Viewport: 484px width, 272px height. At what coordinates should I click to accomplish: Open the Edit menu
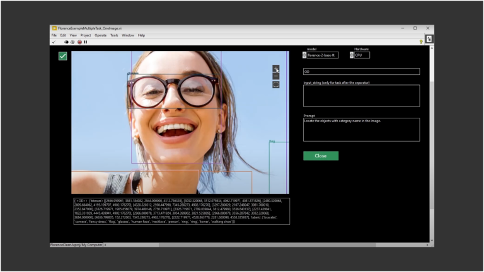point(63,35)
